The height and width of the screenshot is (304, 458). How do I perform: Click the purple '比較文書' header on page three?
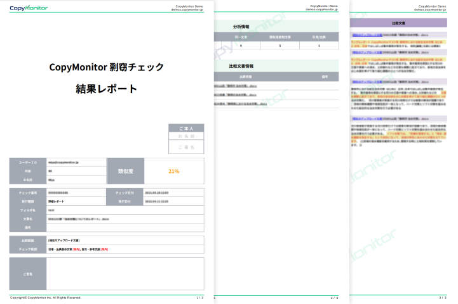pyautogui.click(x=398, y=23)
